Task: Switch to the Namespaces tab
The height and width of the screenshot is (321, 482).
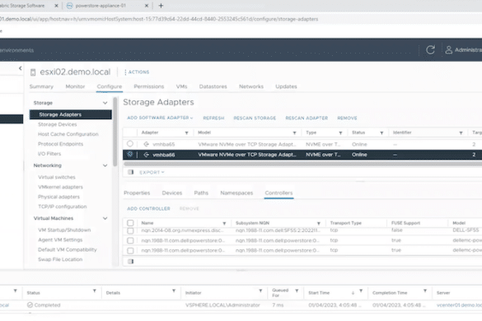Action: [x=236, y=193]
